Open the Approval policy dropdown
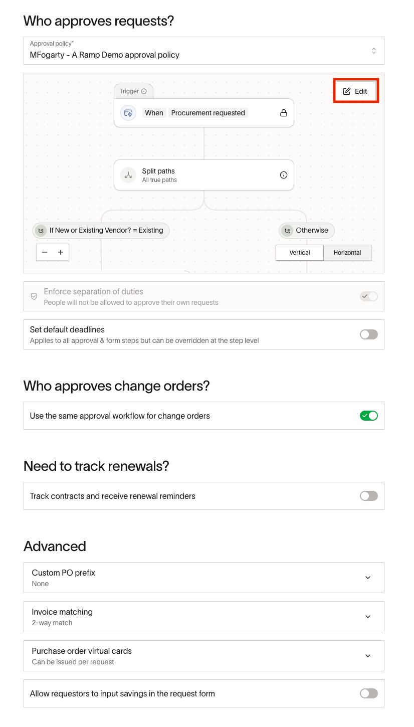This screenshot has width=414, height=727. [x=203, y=51]
